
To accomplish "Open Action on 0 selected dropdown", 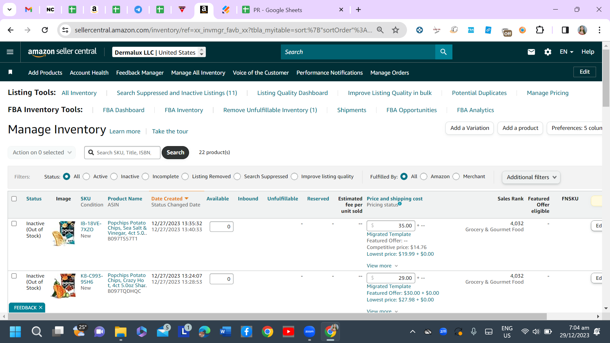I will (42, 152).
